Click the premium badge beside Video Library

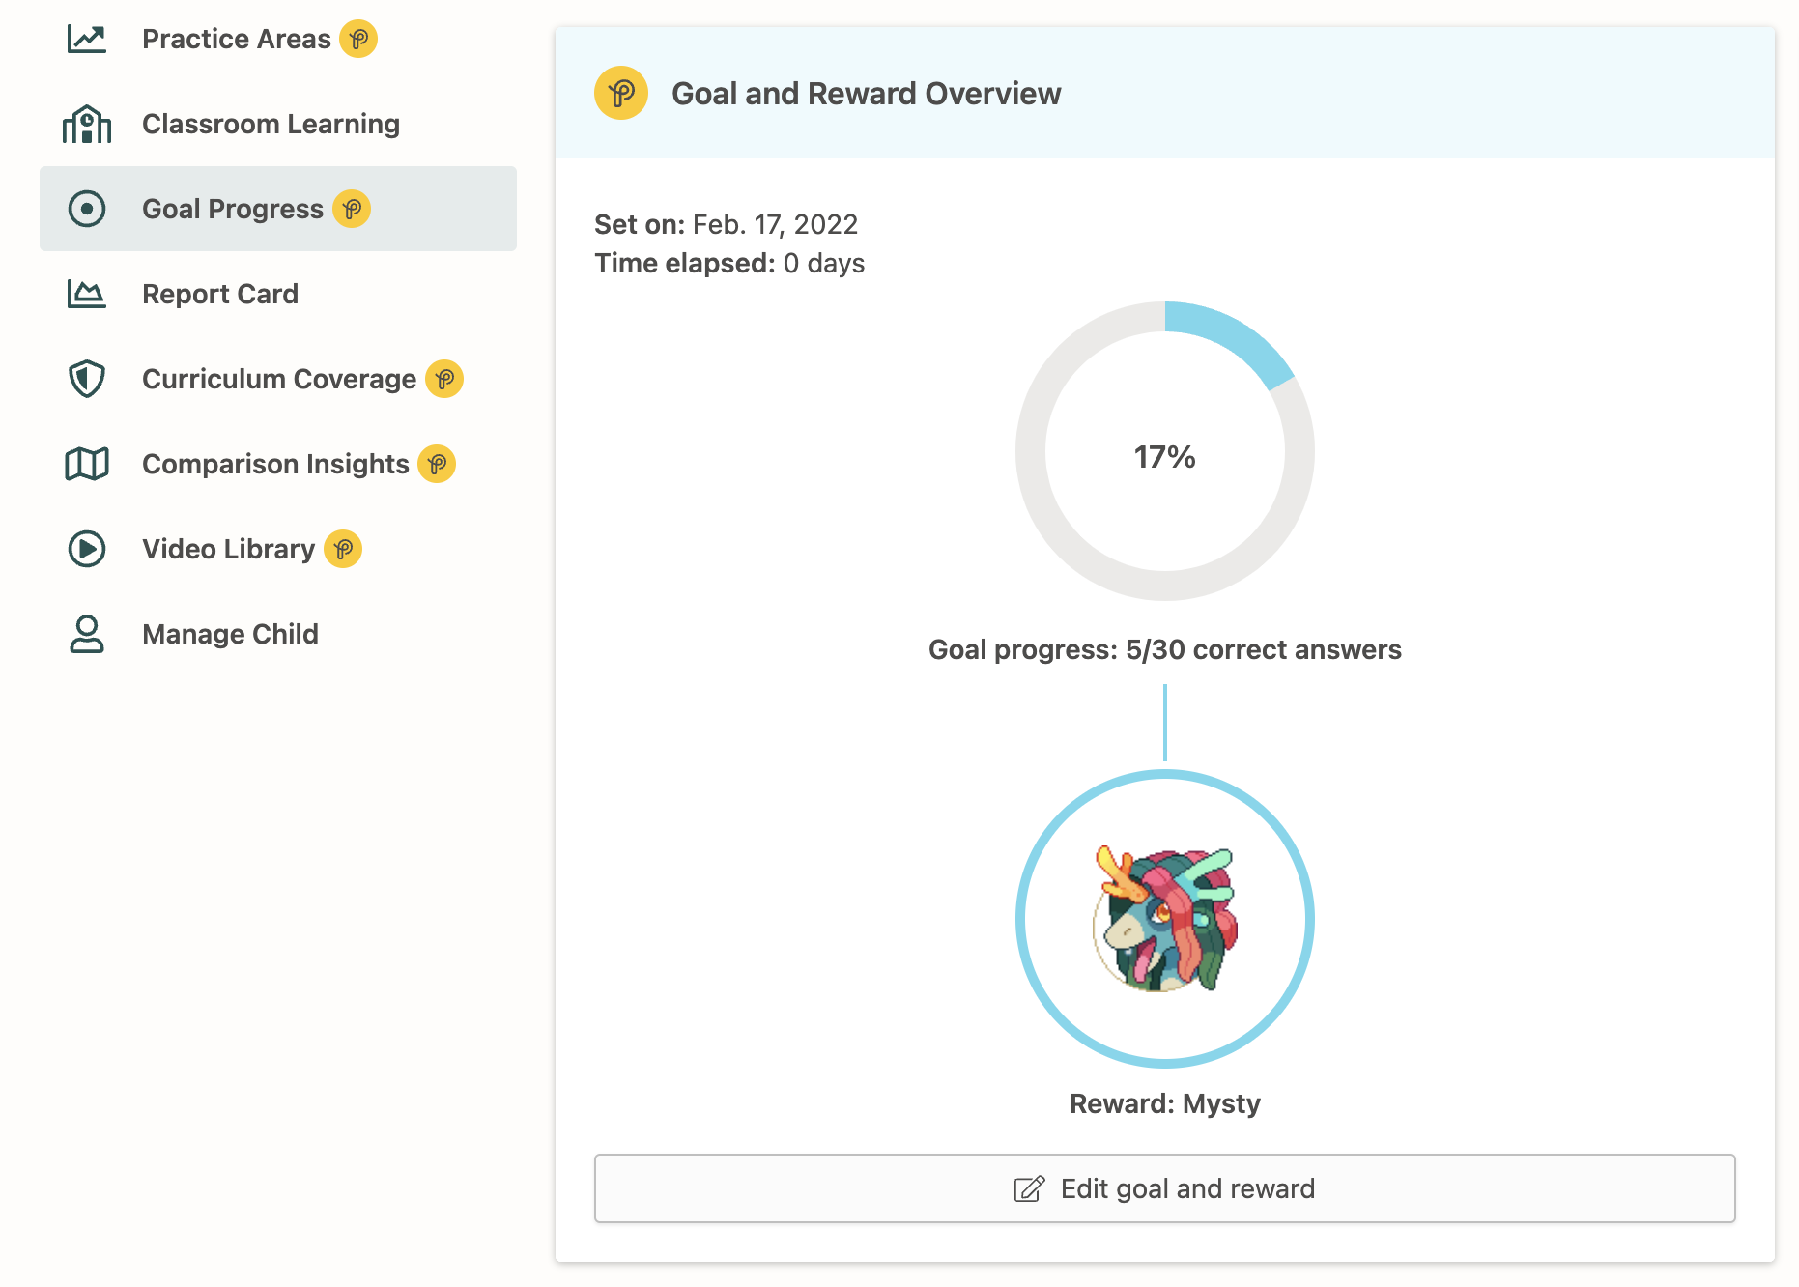[343, 549]
